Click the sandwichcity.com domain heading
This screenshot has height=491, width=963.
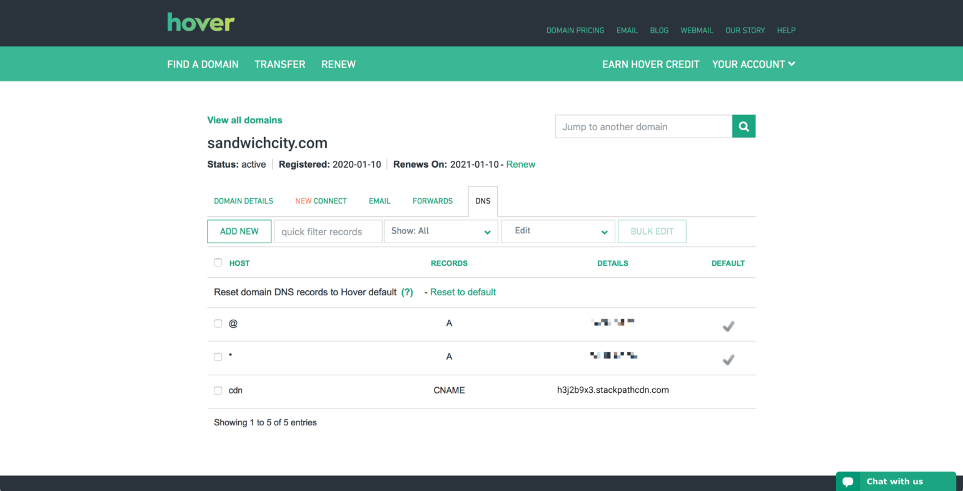click(267, 143)
